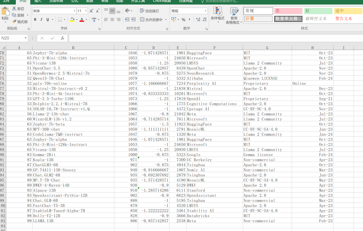Image resolution: width=363 pixels, height=231 pixels.
Task: Open the Font dialog launcher (字体)
Action: 99,29
